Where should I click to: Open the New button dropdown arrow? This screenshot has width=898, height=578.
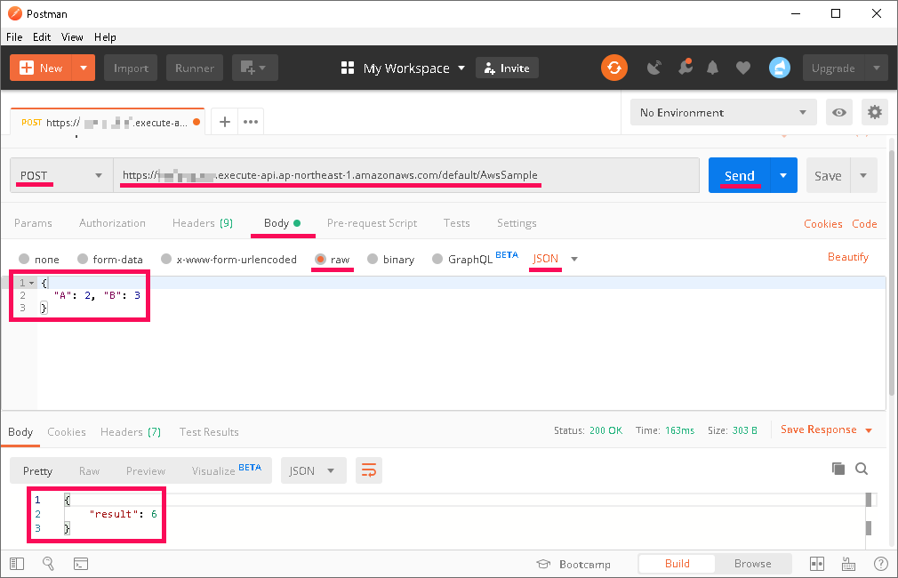click(84, 68)
